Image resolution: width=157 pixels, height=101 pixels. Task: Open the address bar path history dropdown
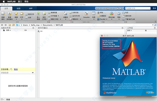[153, 25]
